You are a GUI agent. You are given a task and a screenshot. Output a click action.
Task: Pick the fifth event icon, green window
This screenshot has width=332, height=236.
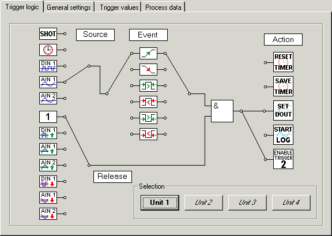[x=149, y=118]
